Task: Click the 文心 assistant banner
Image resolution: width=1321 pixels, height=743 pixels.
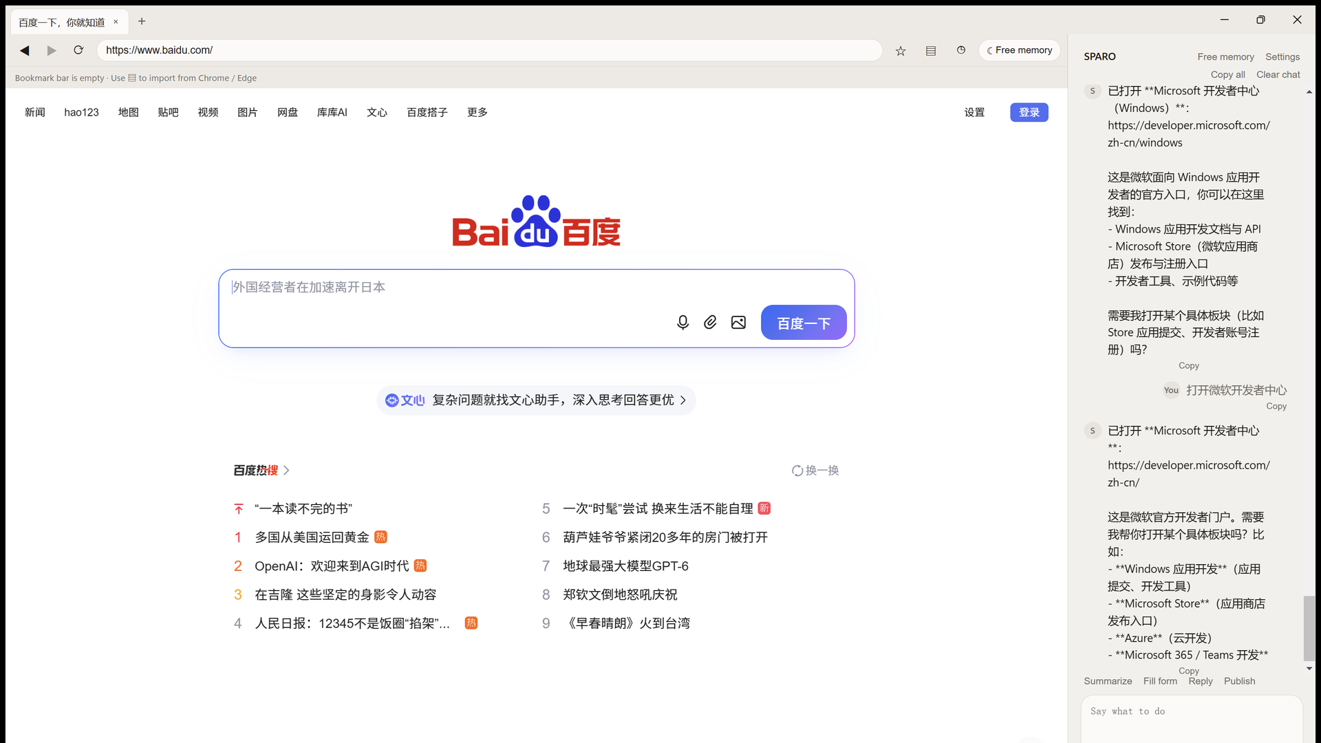Action: pyautogui.click(x=536, y=400)
